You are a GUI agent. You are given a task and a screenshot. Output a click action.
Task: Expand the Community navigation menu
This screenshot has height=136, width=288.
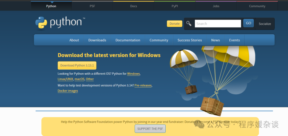(x=159, y=40)
